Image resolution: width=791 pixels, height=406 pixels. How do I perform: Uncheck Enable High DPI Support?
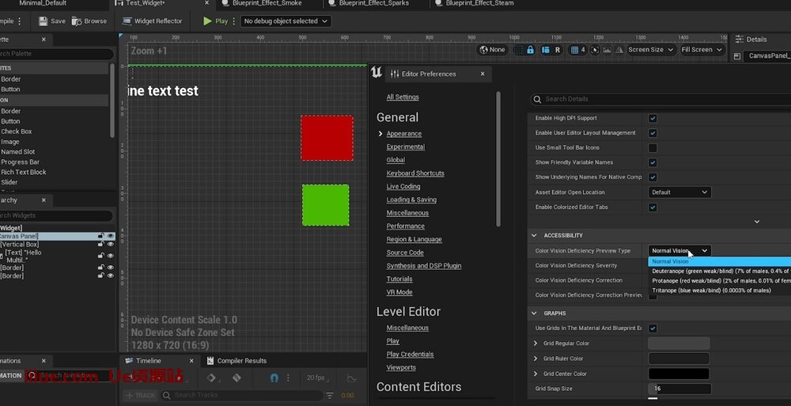[653, 118]
